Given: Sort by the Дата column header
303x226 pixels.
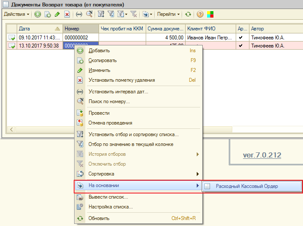Looking at the screenshot, I should (x=40, y=29).
